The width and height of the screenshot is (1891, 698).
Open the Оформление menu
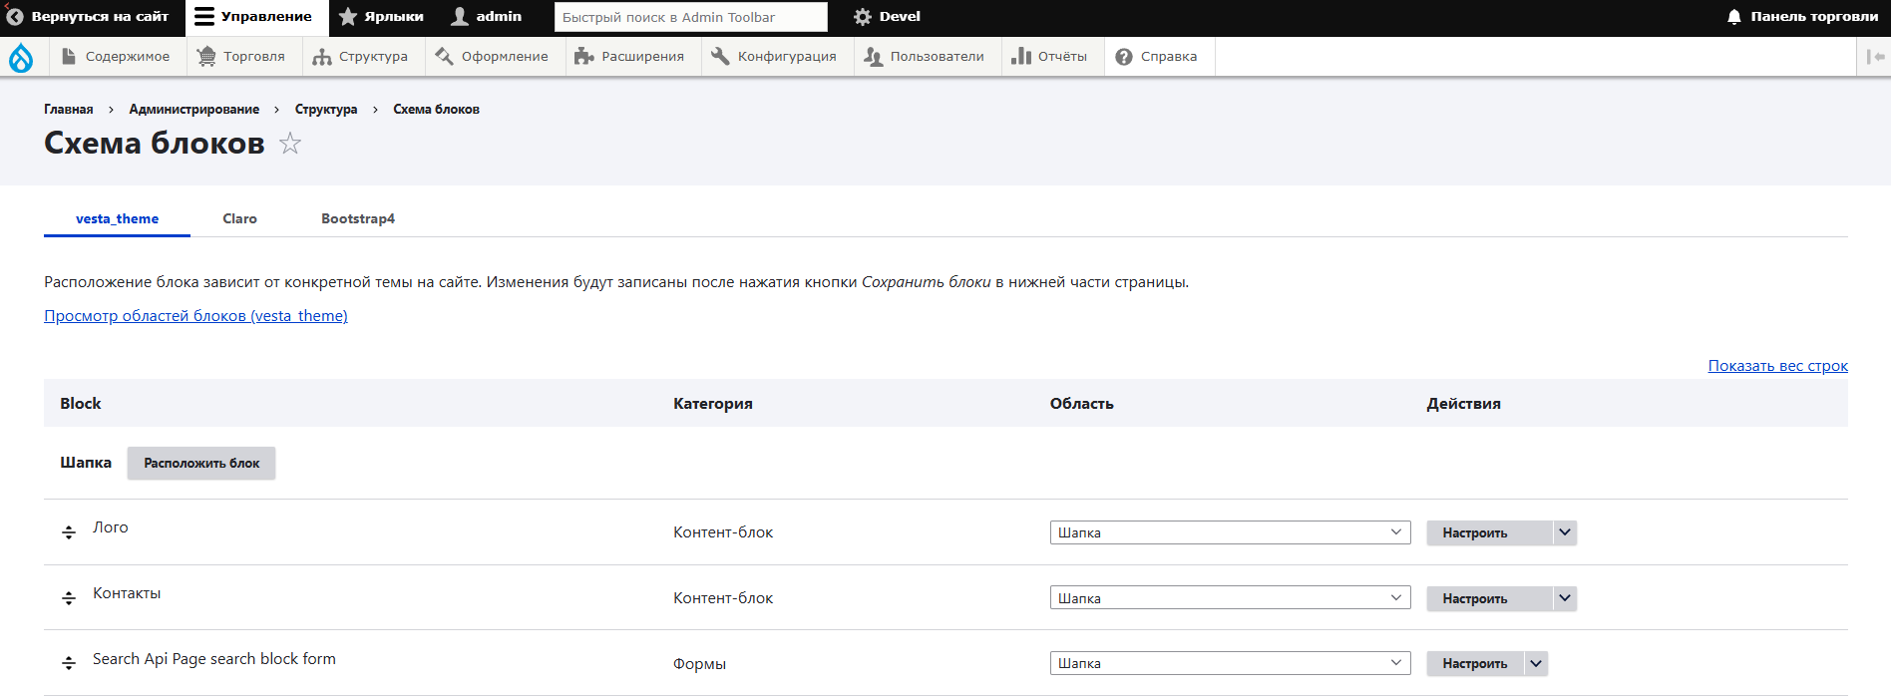493,57
